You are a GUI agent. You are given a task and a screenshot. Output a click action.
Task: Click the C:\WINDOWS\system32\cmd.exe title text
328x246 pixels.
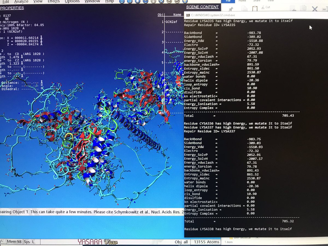coord(213,15)
